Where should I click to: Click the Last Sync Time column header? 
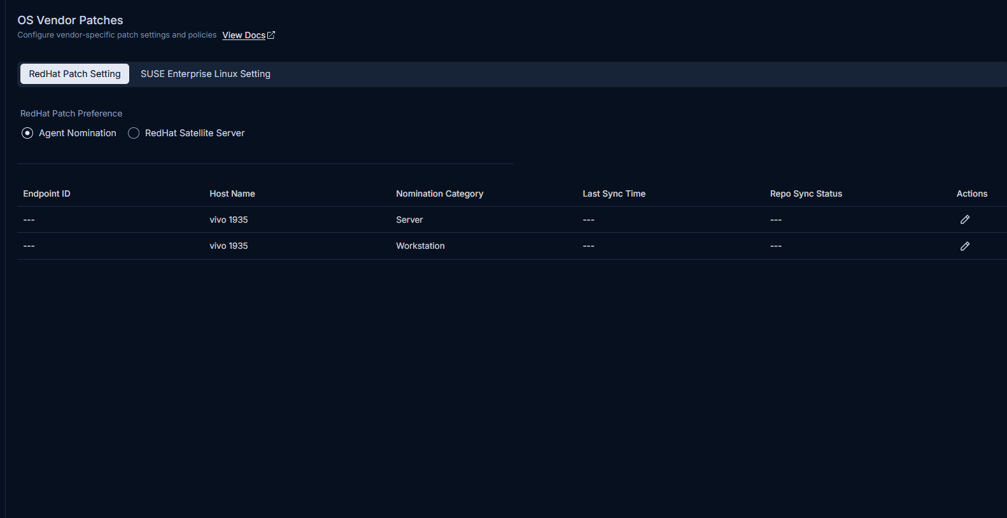[x=614, y=193]
